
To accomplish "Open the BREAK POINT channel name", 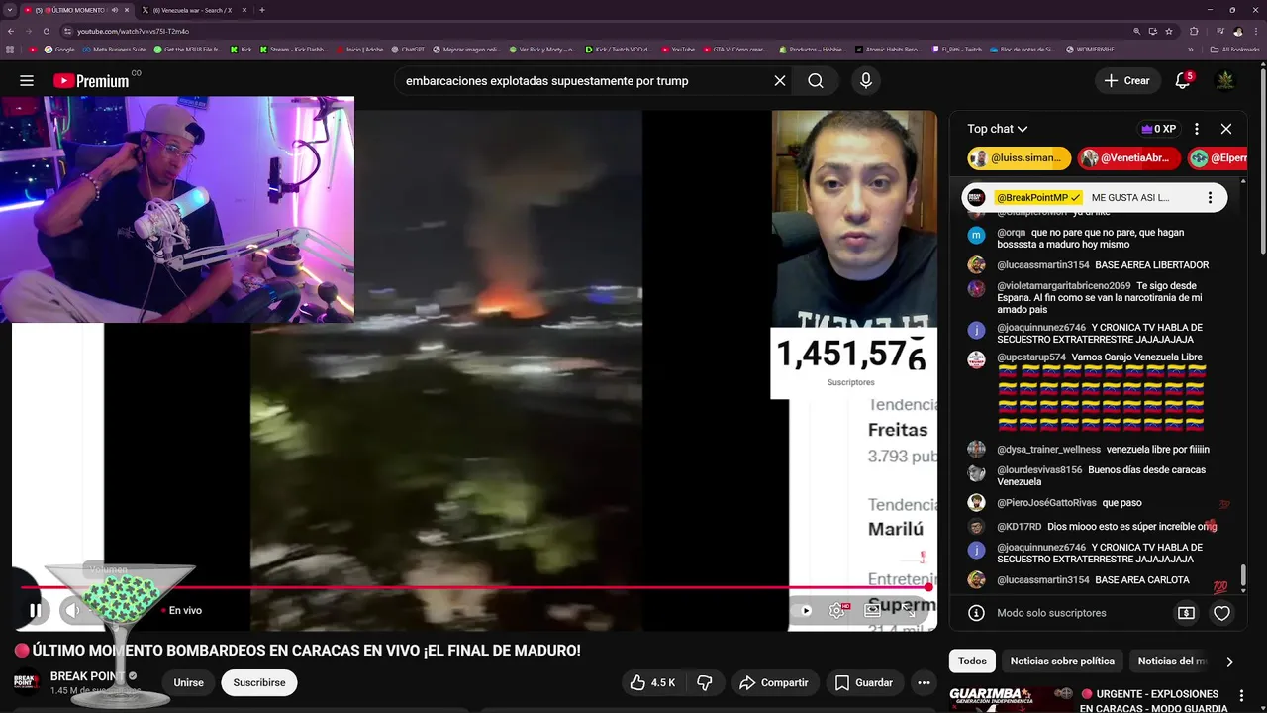I will pos(87,676).
